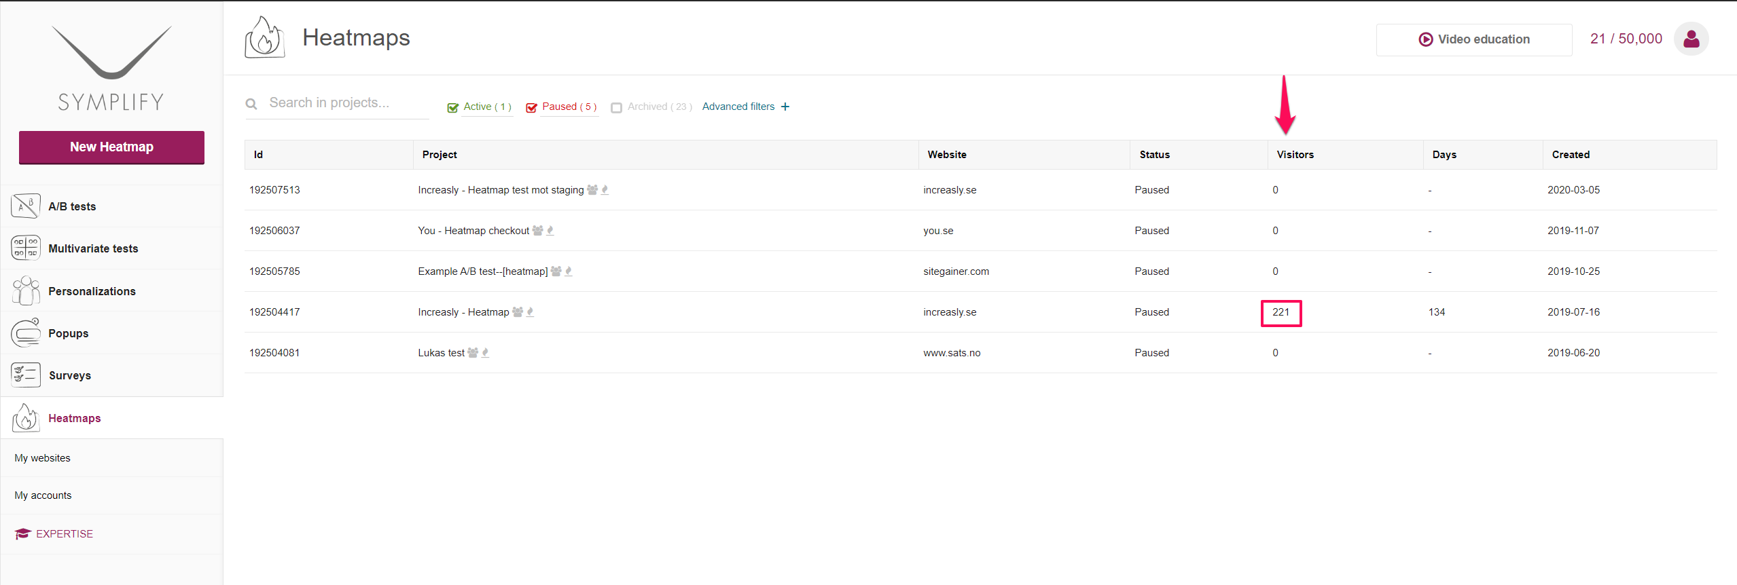Screen dimensions: 1737x585
Task: Click the plus icon beside Advanced filters
Action: tap(785, 107)
